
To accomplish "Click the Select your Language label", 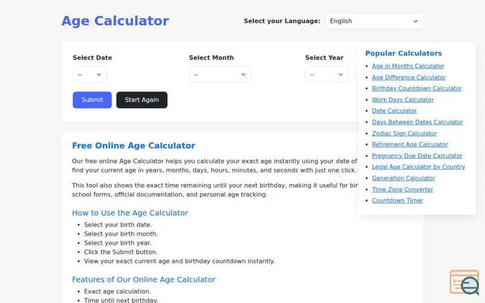I will (x=282, y=21).
